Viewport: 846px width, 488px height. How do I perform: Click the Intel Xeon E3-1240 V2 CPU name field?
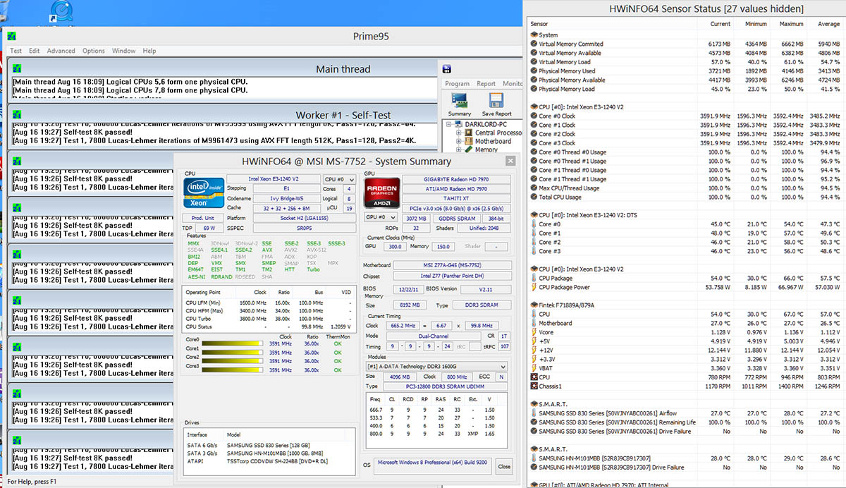click(x=273, y=180)
